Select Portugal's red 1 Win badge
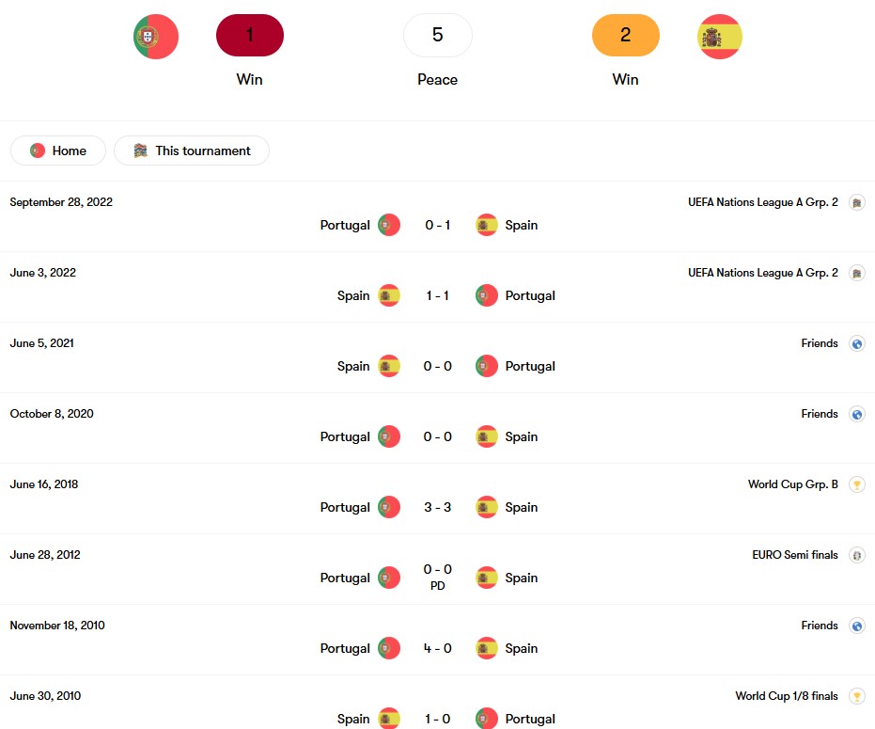The image size is (875, 729). 249,35
